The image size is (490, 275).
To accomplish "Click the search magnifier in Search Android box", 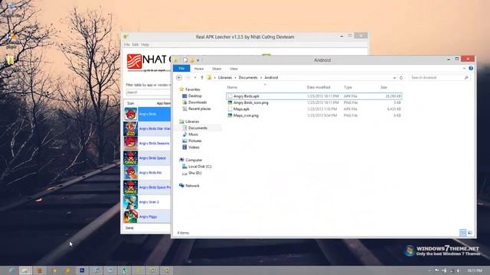I will (x=466, y=78).
